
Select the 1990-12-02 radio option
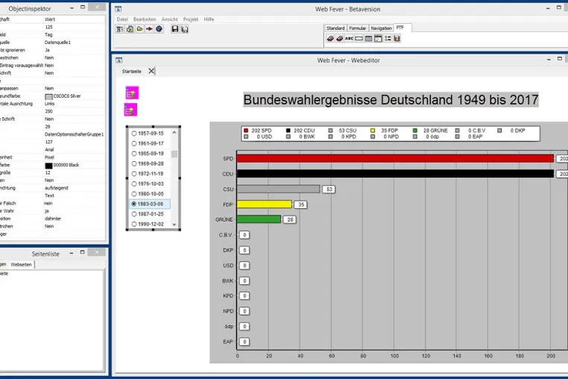[134, 225]
